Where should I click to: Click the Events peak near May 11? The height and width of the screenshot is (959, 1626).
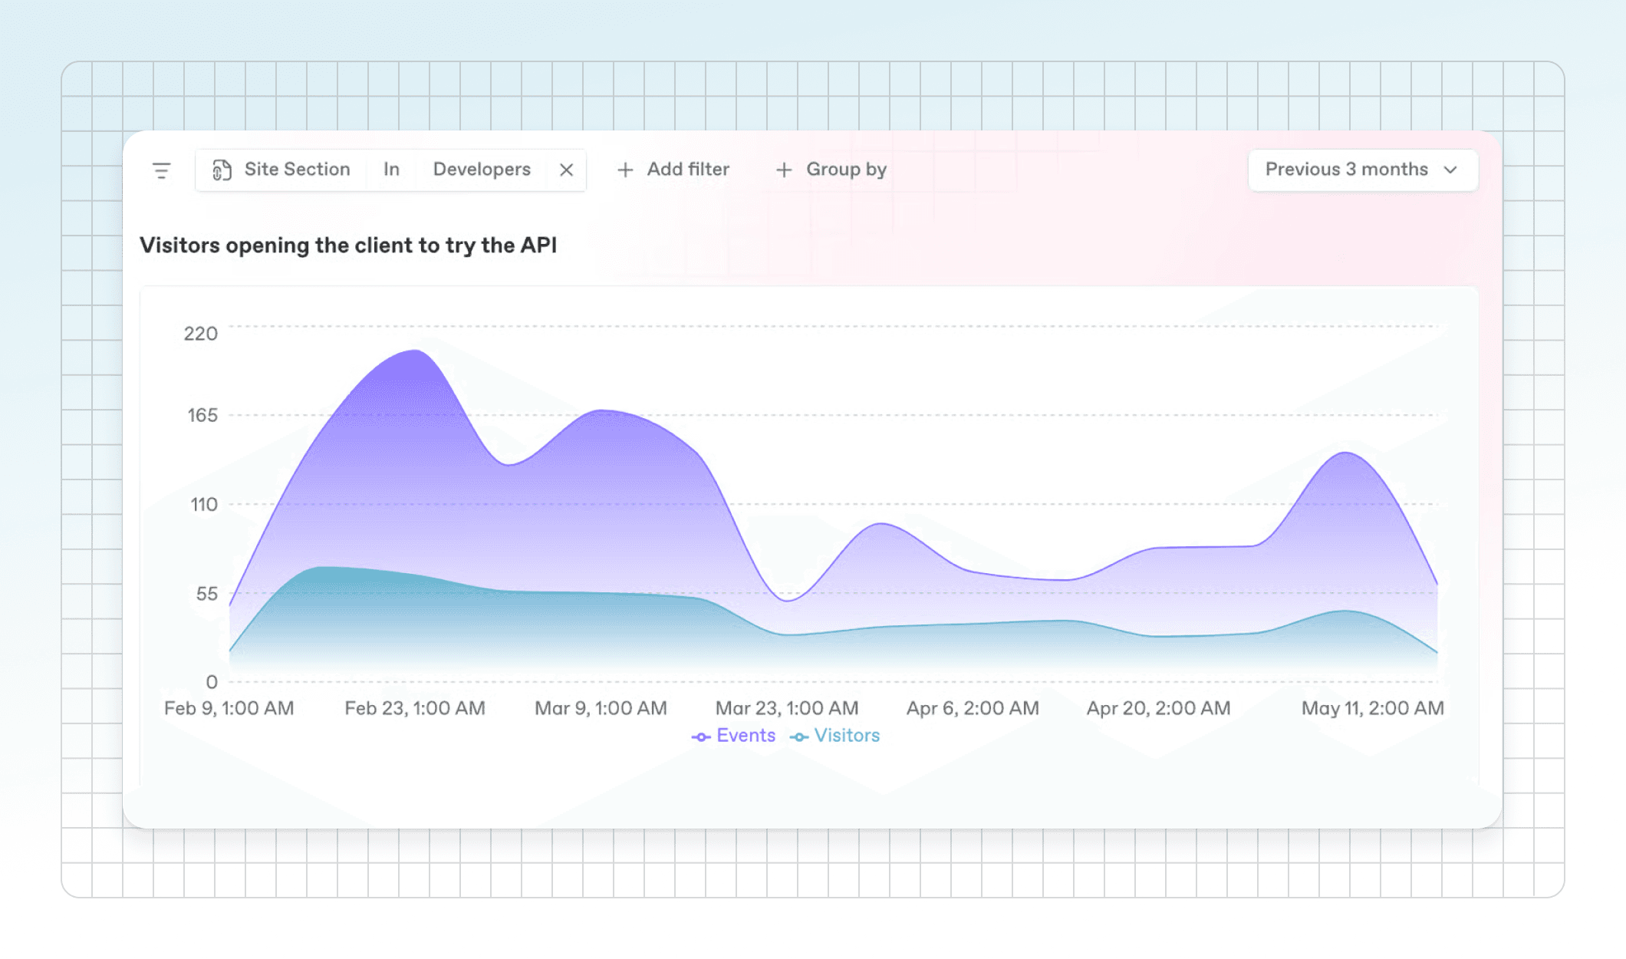[x=1345, y=453]
